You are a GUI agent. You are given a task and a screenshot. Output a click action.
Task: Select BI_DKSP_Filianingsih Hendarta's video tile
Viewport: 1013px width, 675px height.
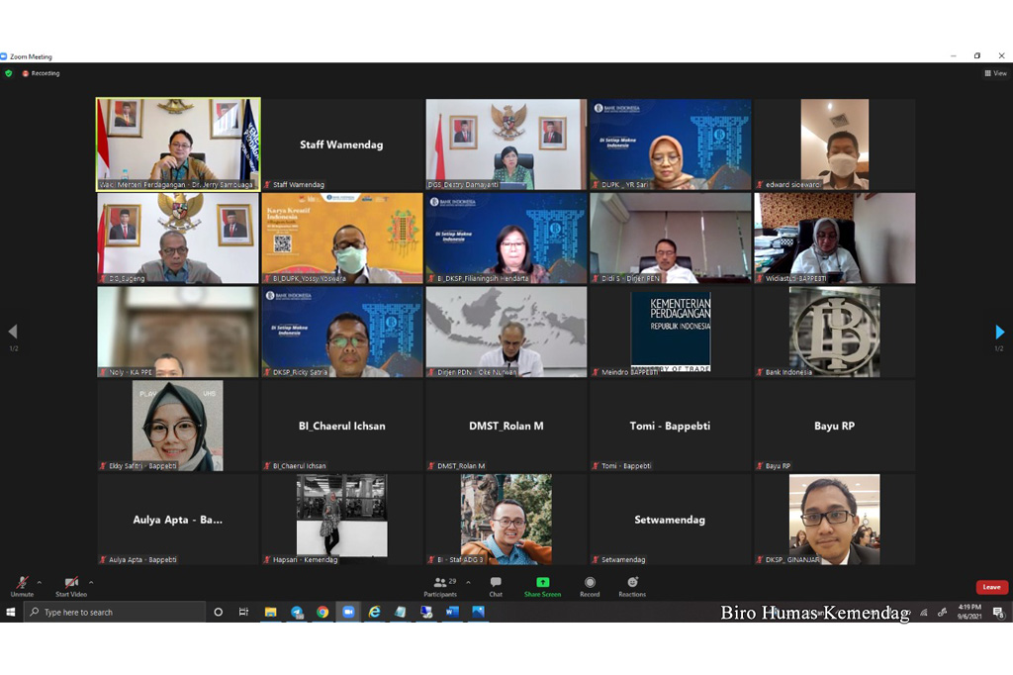506,238
